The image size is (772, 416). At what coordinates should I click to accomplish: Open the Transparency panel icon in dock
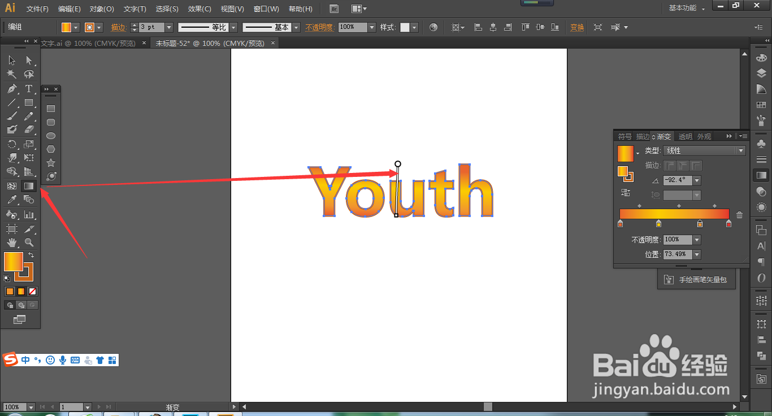761,192
